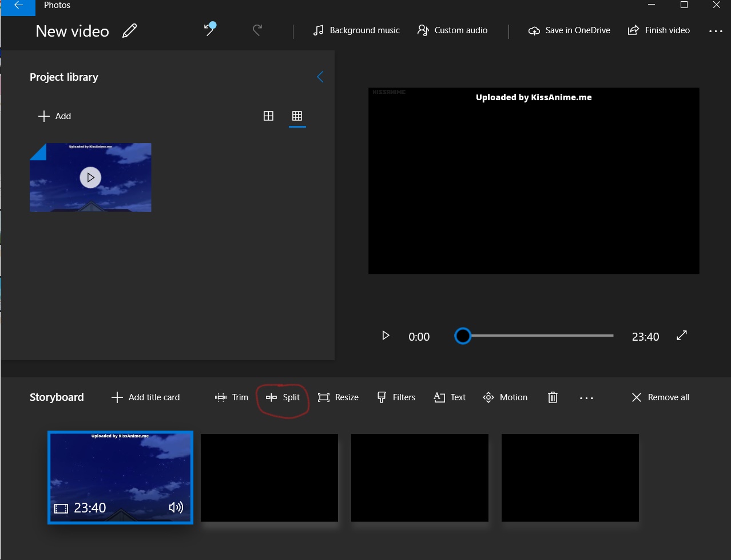The height and width of the screenshot is (560, 731).
Task: Switch Project library to small grid view
Action: coord(297,116)
